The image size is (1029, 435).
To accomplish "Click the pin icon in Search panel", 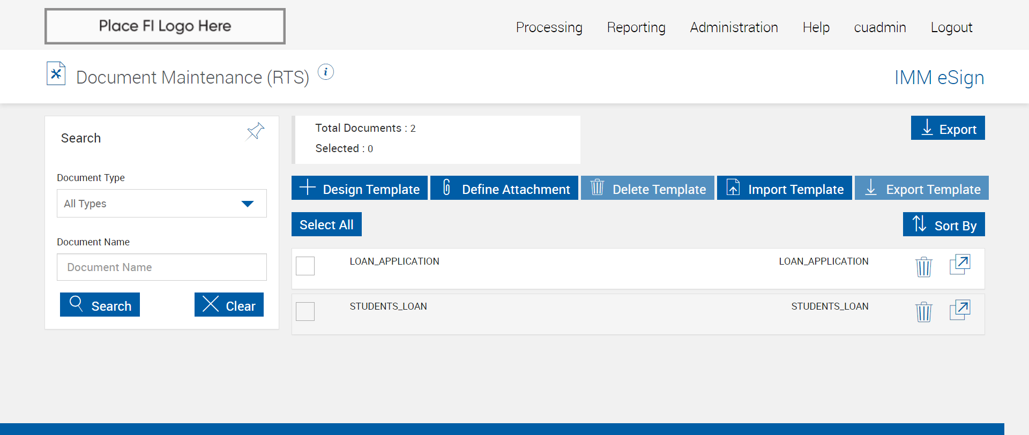I will pyautogui.click(x=255, y=131).
